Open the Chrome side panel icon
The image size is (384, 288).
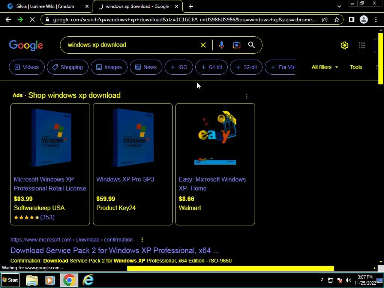coord(352,19)
